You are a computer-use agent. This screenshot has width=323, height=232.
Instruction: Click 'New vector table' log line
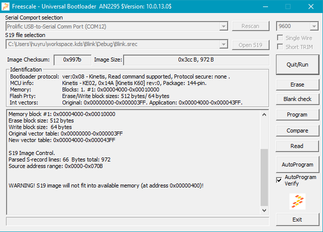point(62,140)
